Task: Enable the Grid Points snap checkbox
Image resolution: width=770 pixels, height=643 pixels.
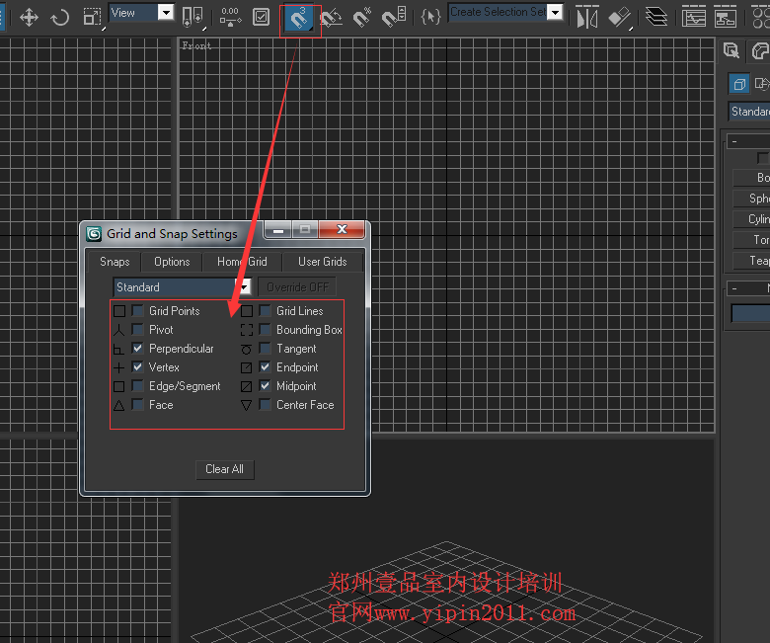Action: [x=138, y=311]
